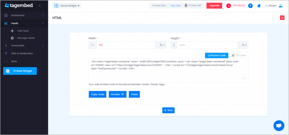Screen dimensions: 289x135
Task: Switch to the JS Code tab
Action: pyautogui.click(x=238, y=55)
